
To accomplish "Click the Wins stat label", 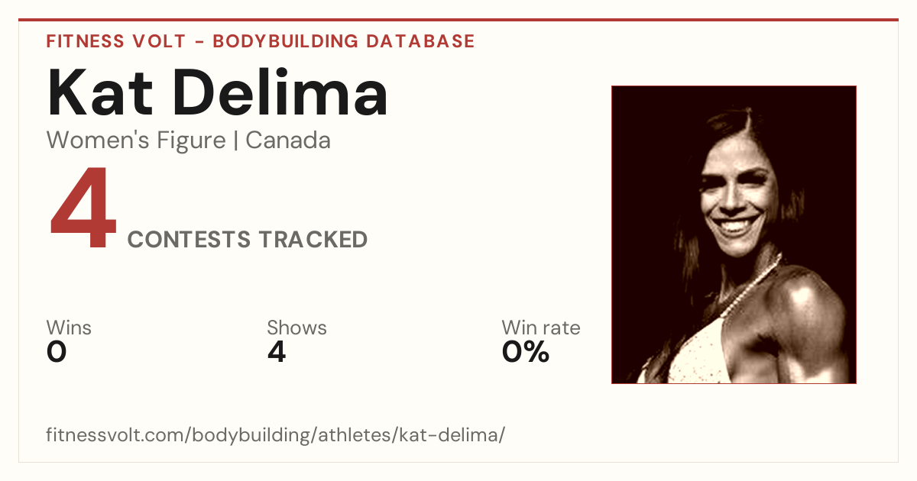I will pos(69,328).
